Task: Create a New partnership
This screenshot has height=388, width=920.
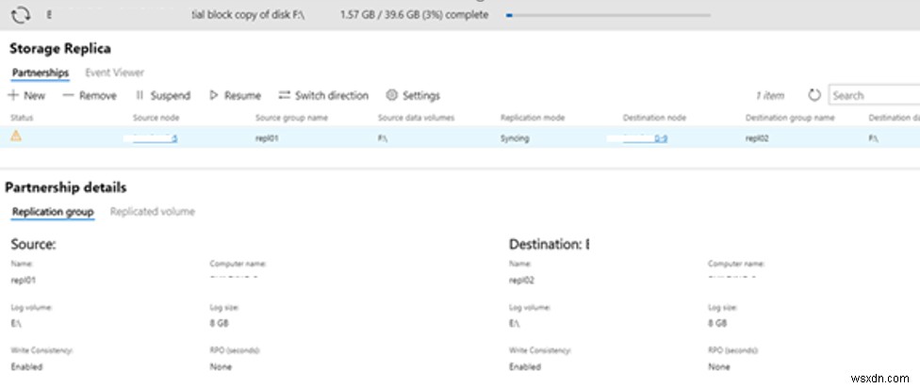Action: tap(27, 95)
